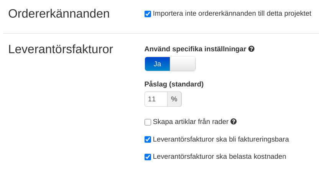319x171 pixels.
Task: Select the large Leverantörsfakturor section heading
Action: coord(61,49)
